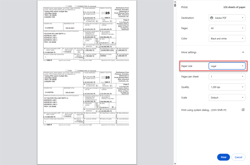250x165 pixels.
Task: Click the external-link icon for system dialog
Action: pos(243,110)
